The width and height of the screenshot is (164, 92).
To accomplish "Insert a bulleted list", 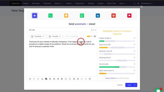I will pos(66,79).
